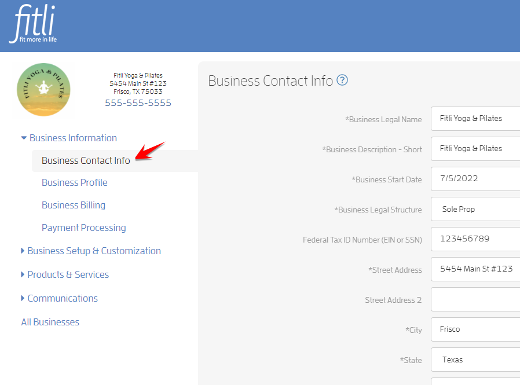Expand the Business Setup & Customization arrow
The height and width of the screenshot is (385, 520).
point(23,251)
